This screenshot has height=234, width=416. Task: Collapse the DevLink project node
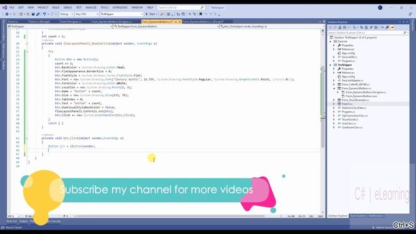(x=331, y=42)
